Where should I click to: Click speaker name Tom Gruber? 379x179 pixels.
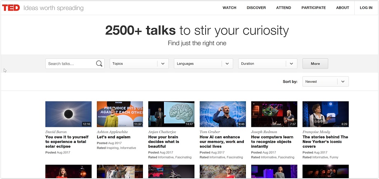click(x=210, y=132)
